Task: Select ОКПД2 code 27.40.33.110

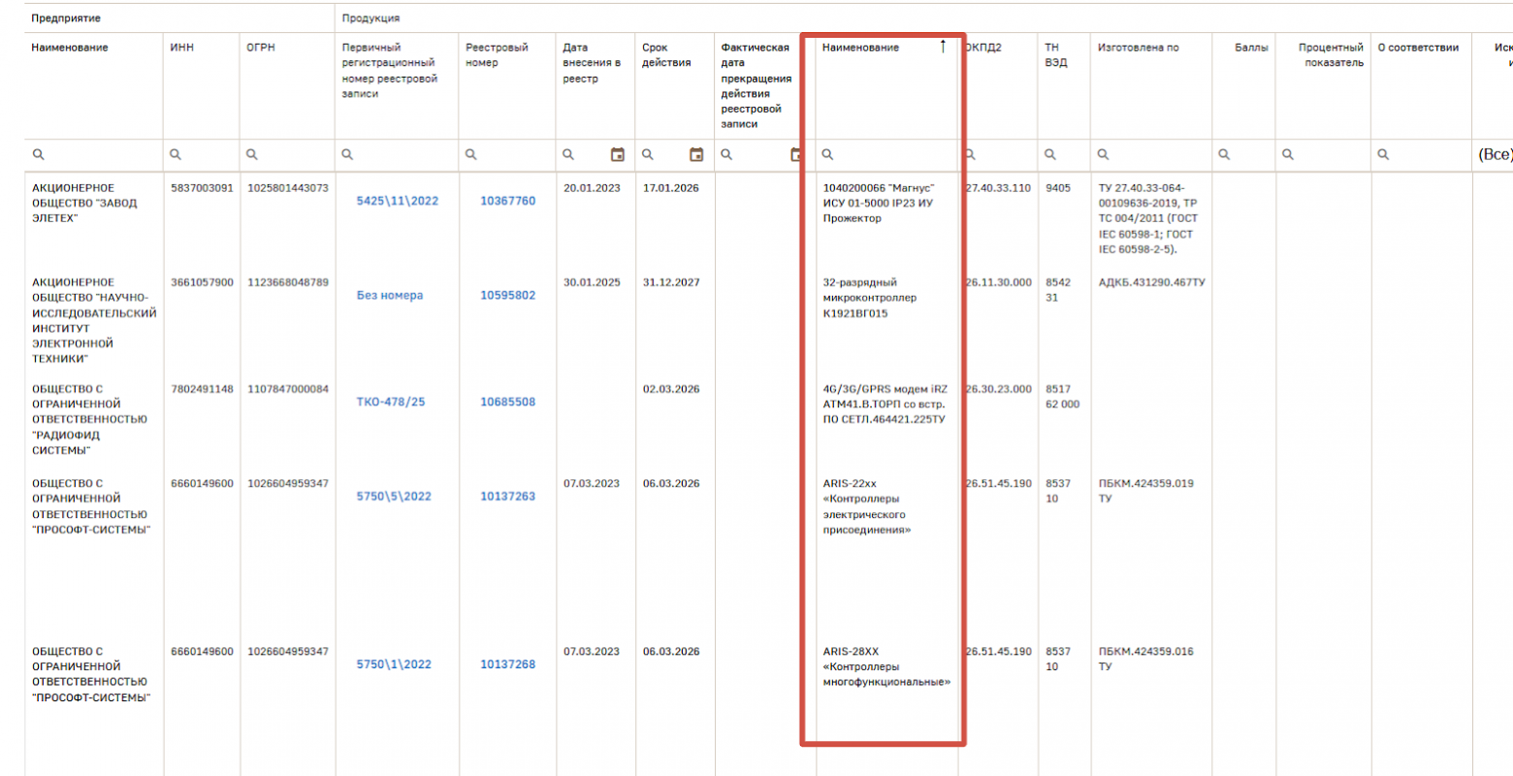Action: click(x=998, y=188)
